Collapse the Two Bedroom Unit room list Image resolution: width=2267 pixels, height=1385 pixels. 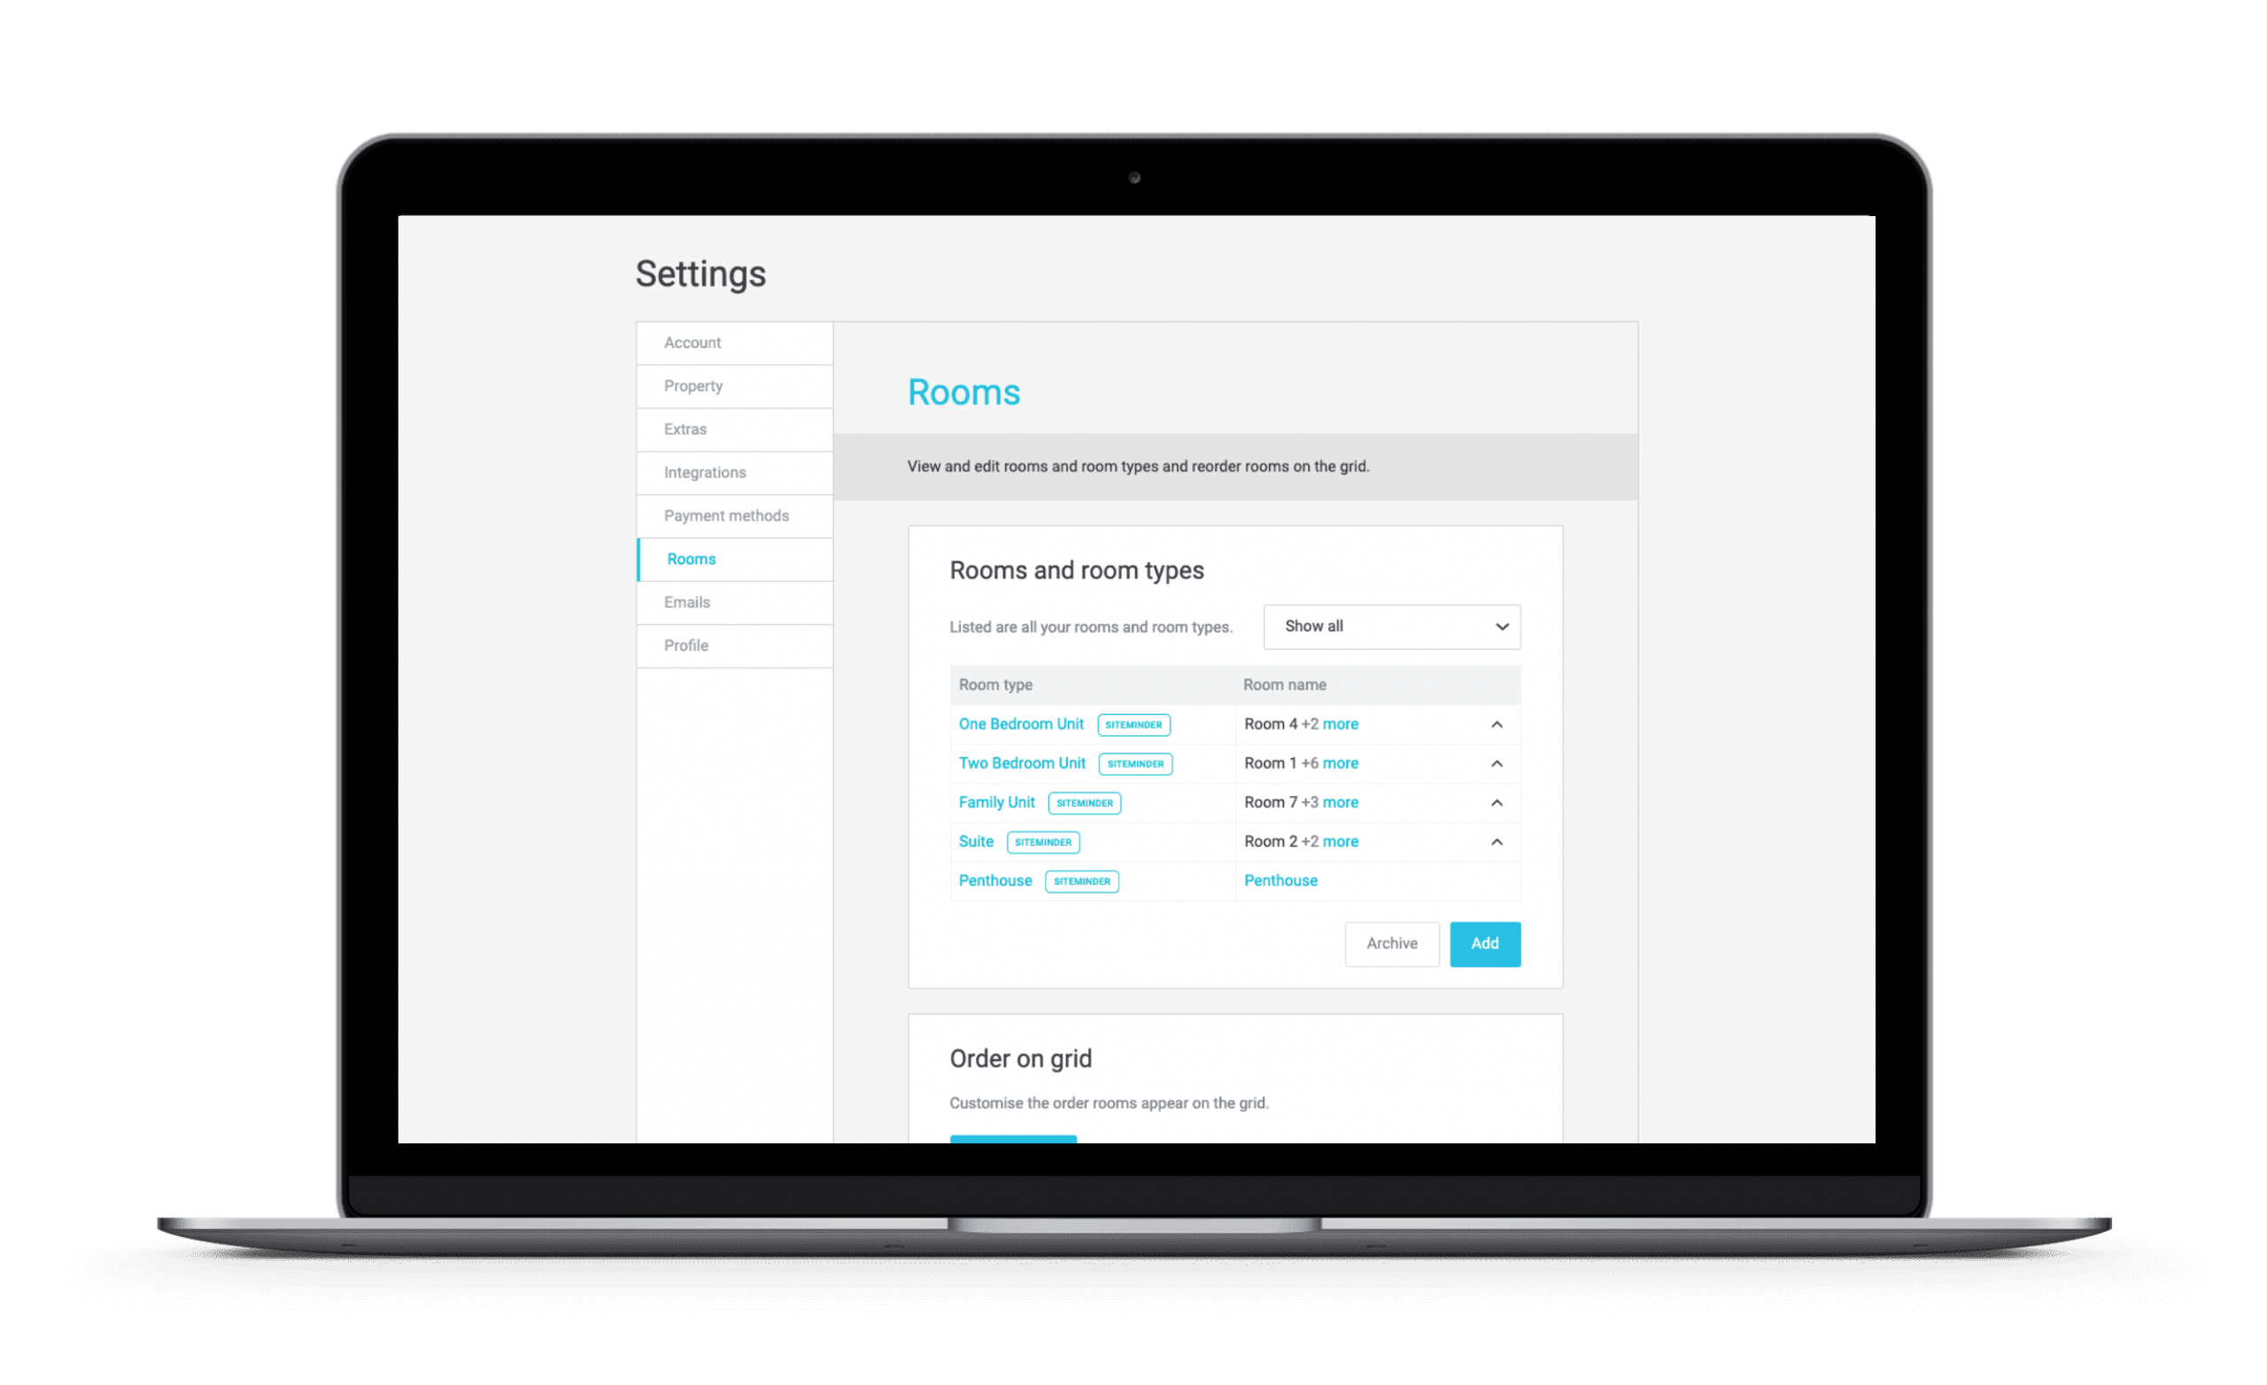click(1495, 763)
